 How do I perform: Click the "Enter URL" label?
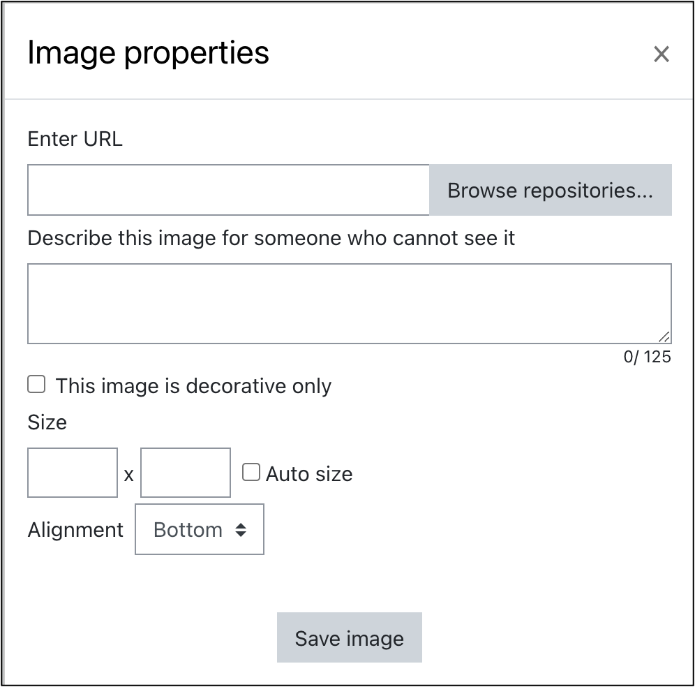74,139
